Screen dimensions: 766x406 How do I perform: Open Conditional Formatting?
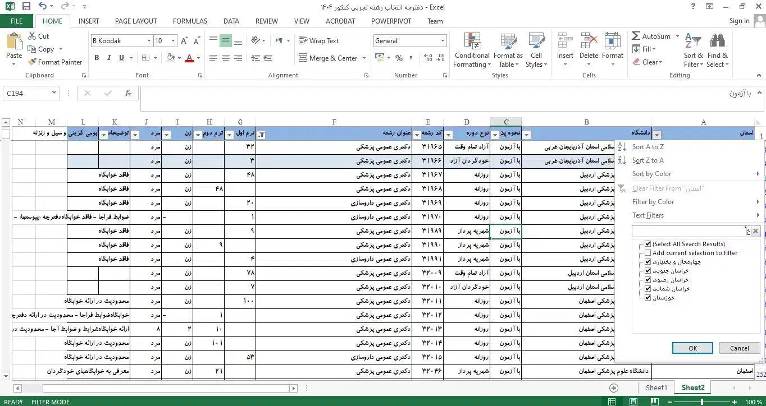click(472, 50)
